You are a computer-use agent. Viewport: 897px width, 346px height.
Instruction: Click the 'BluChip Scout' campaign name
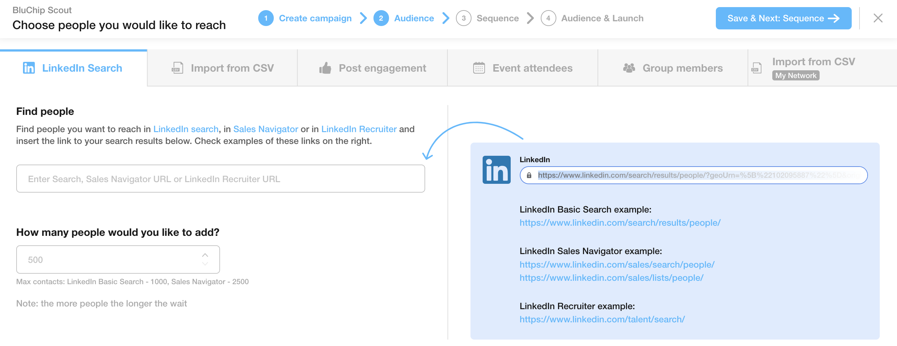tap(42, 10)
